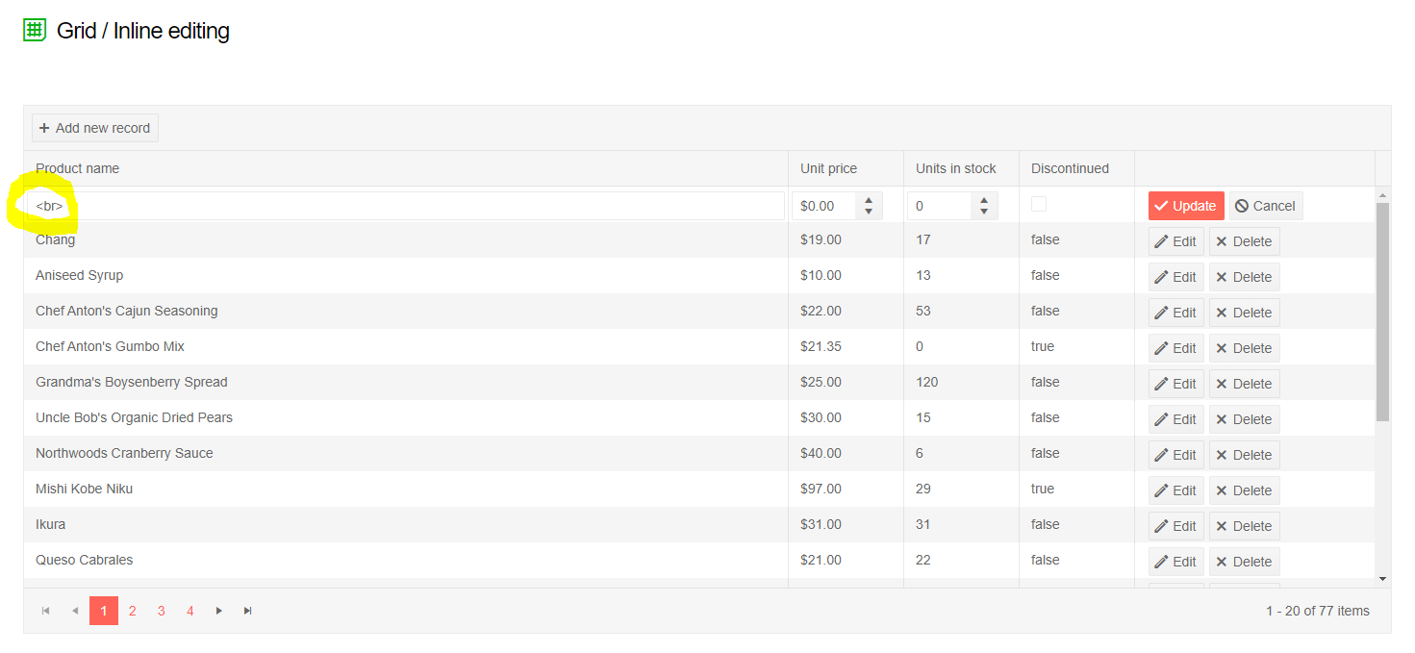
Task: Click the Update button in the edit row
Action: point(1185,206)
